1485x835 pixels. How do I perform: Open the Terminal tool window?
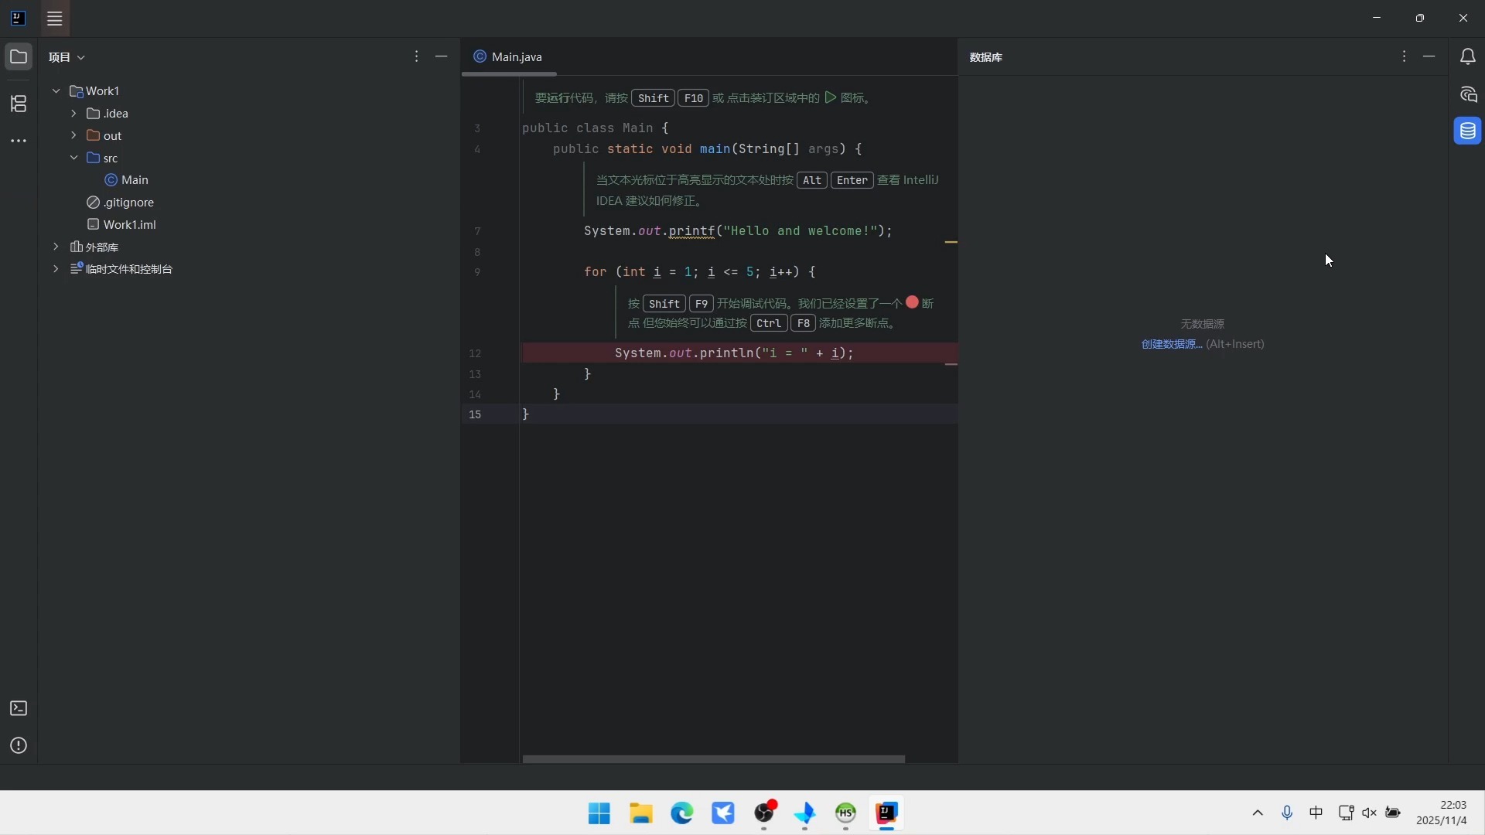point(19,709)
